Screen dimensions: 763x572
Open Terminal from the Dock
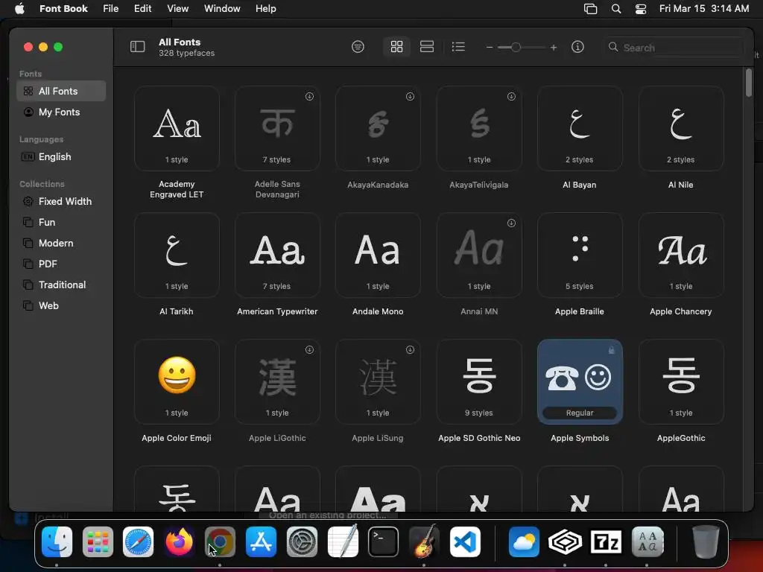pyautogui.click(x=384, y=541)
